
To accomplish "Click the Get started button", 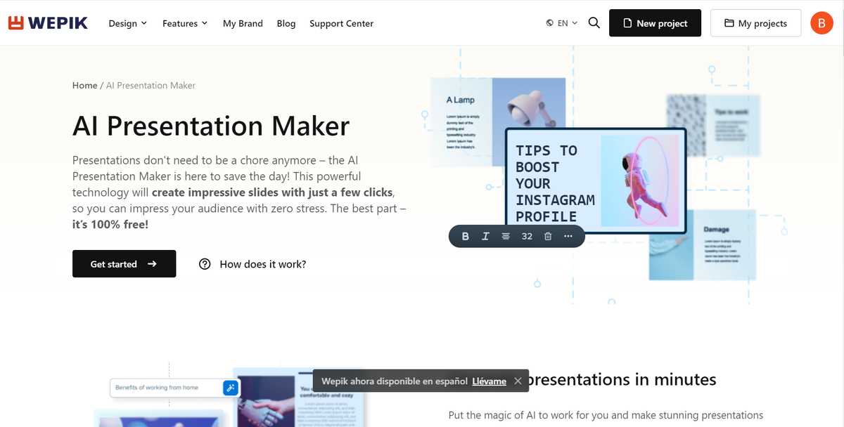I will [x=124, y=264].
